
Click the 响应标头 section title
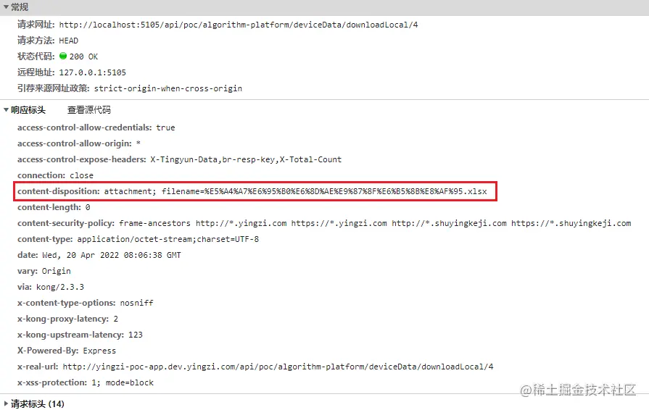pyautogui.click(x=28, y=110)
